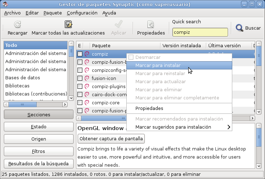The width and height of the screenshot is (265, 179).
Task: Click category list scroll up arrow
Action: (71, 43)
